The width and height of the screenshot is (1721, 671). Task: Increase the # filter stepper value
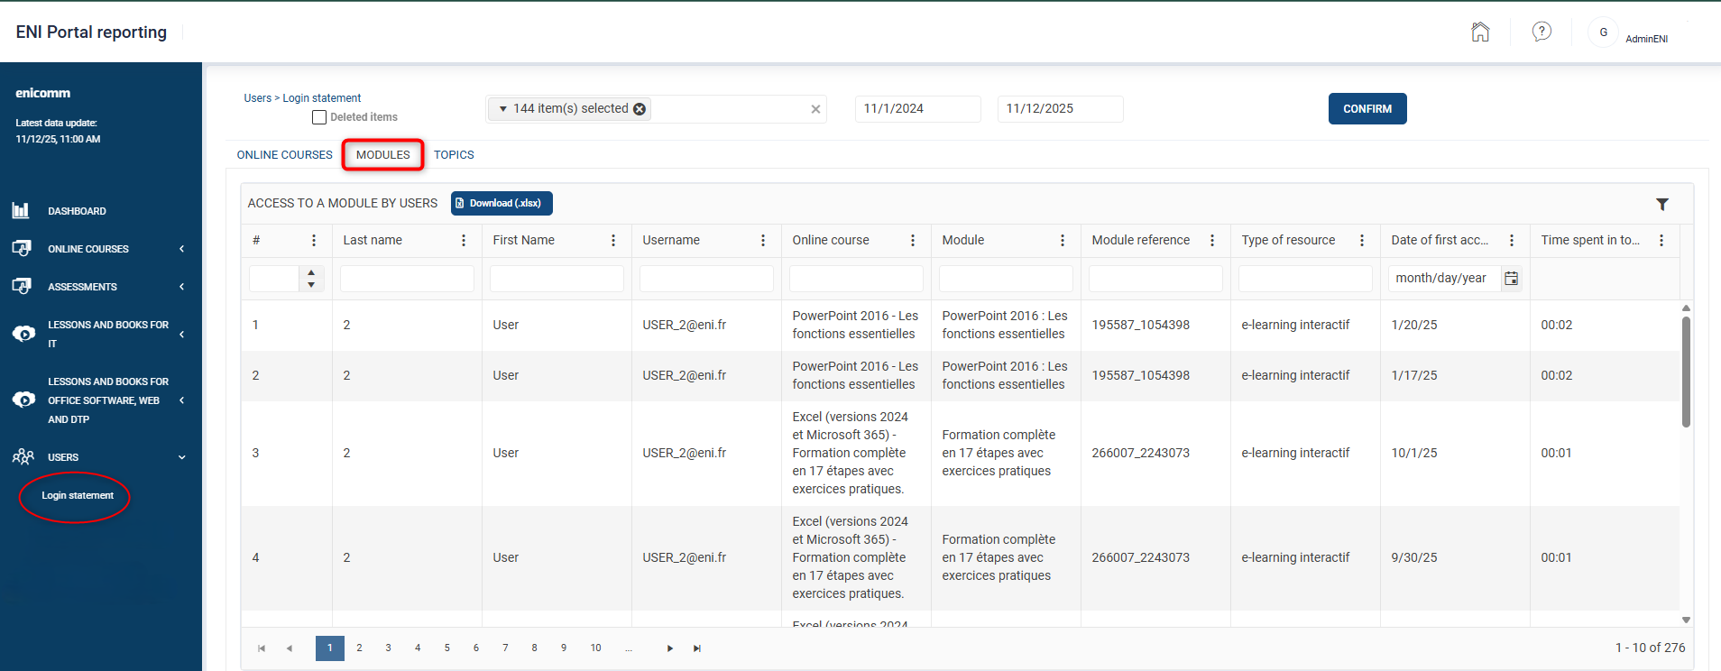pos(311,272)
